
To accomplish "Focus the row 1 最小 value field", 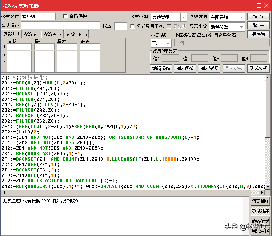I will click(44, 47).
